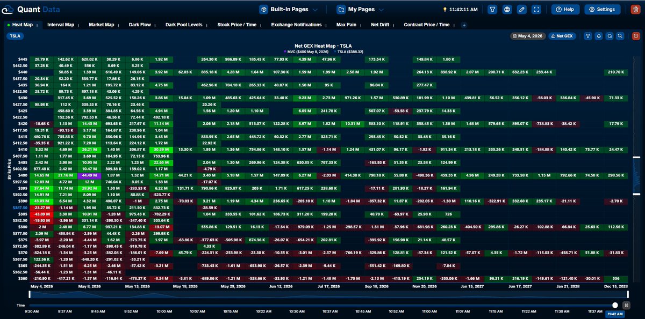645x319 pixels.
Task: Click the 30.39 M bright green cell
Action: coord(161,150)
